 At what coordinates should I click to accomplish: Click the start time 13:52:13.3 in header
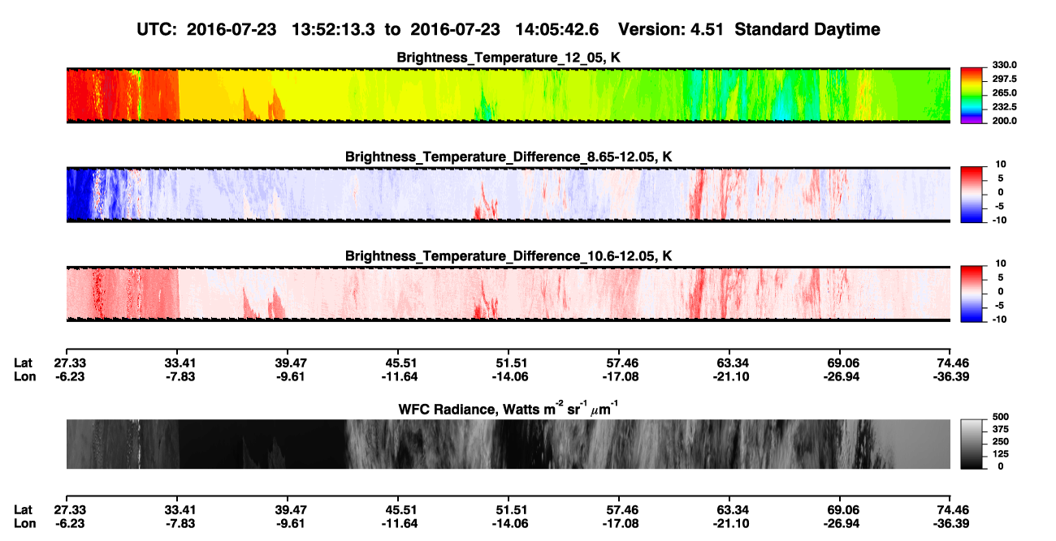[x=335, y=30]
